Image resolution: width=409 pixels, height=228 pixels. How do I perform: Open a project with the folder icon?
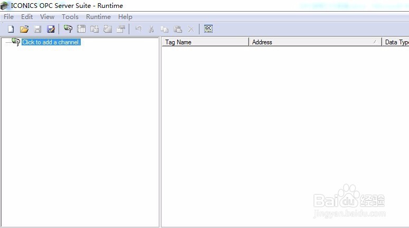click(x=24, y=29)
